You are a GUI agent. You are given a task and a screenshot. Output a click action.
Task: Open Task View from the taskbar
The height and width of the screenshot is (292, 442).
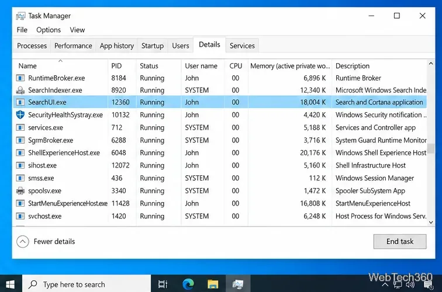pyautogui.click(x=163, y=284)
